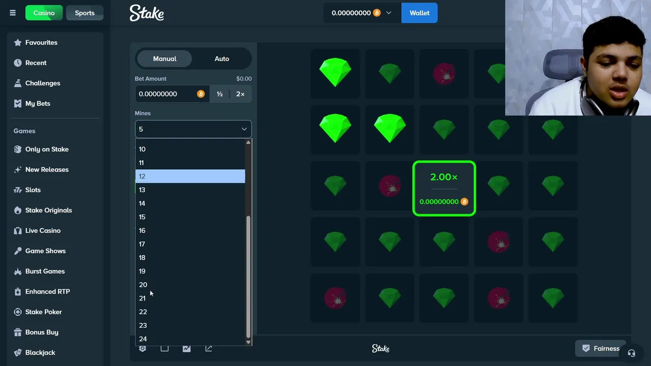Click the Game Shows icon
Screen dimensions: 651x366
click(x=18, y=251)
